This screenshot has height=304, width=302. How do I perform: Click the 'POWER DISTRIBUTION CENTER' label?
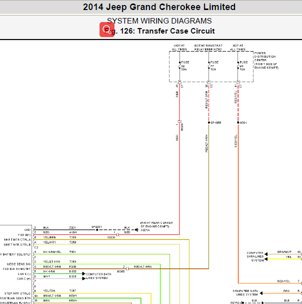pos(265,57)
